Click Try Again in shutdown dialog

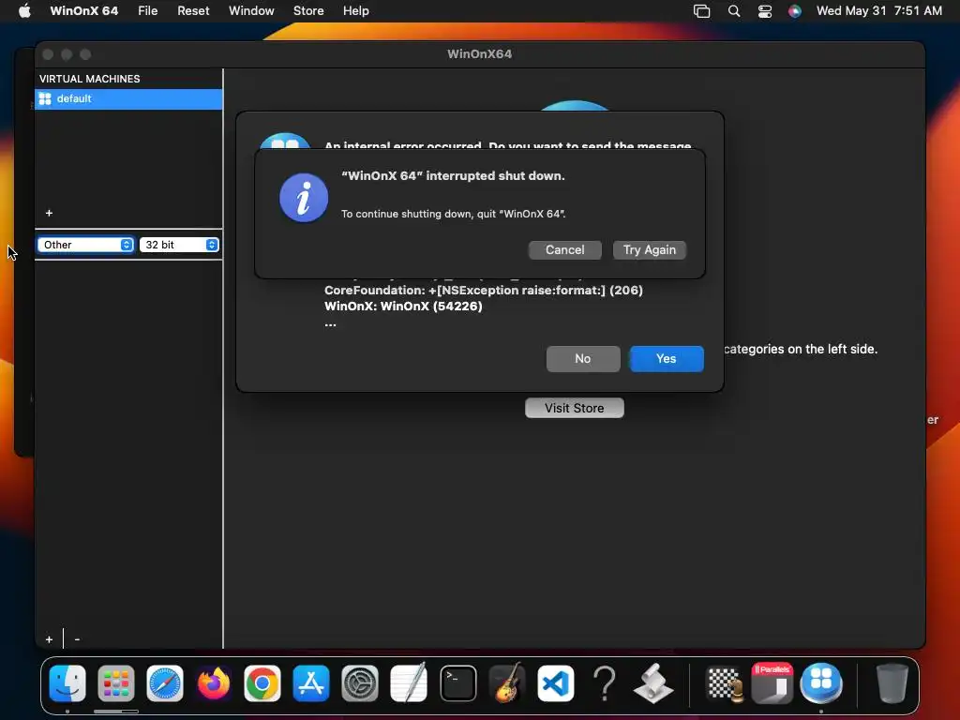(x=650, y=249)
